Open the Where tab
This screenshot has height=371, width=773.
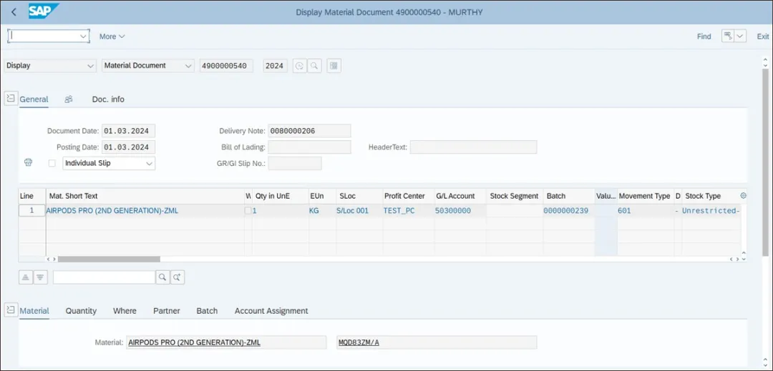click(125, 311)
